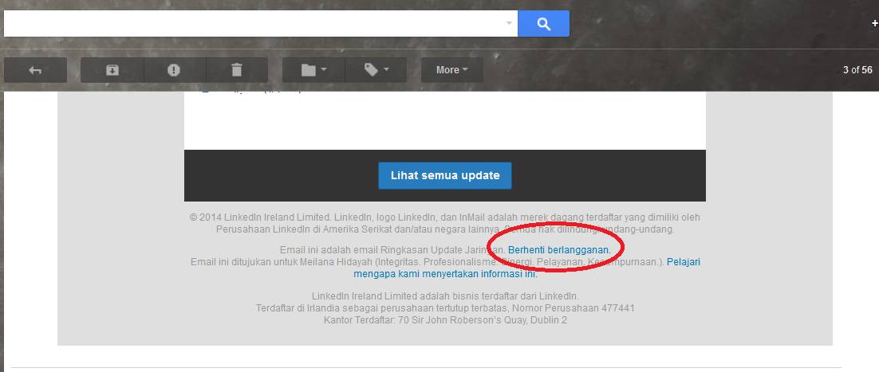Click the 3 of 56 message counter

857,70
